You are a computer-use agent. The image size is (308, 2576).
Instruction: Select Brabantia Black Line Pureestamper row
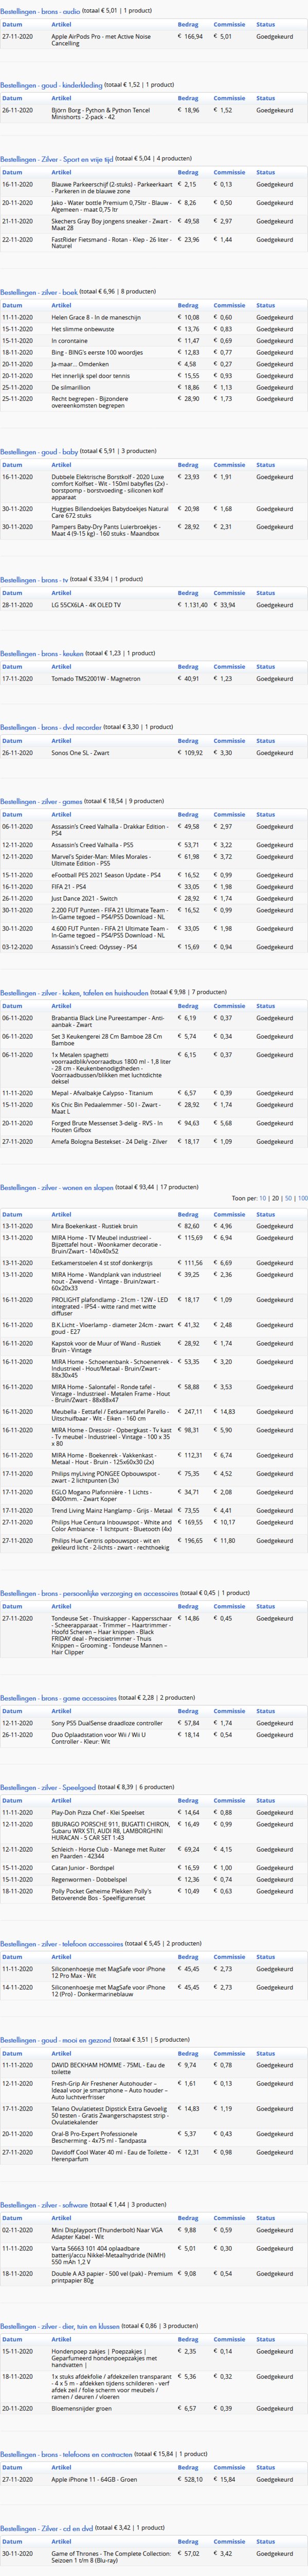pos(154,1022)
